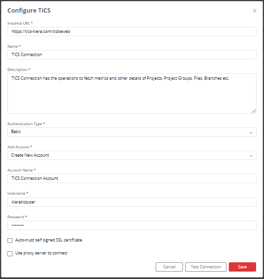Select the Account Name input field
This screenshot has height=279, width=264.
[132, 178]
